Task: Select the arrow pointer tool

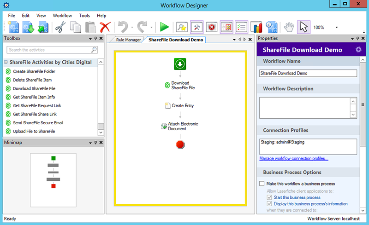Action: click(304, 27)
